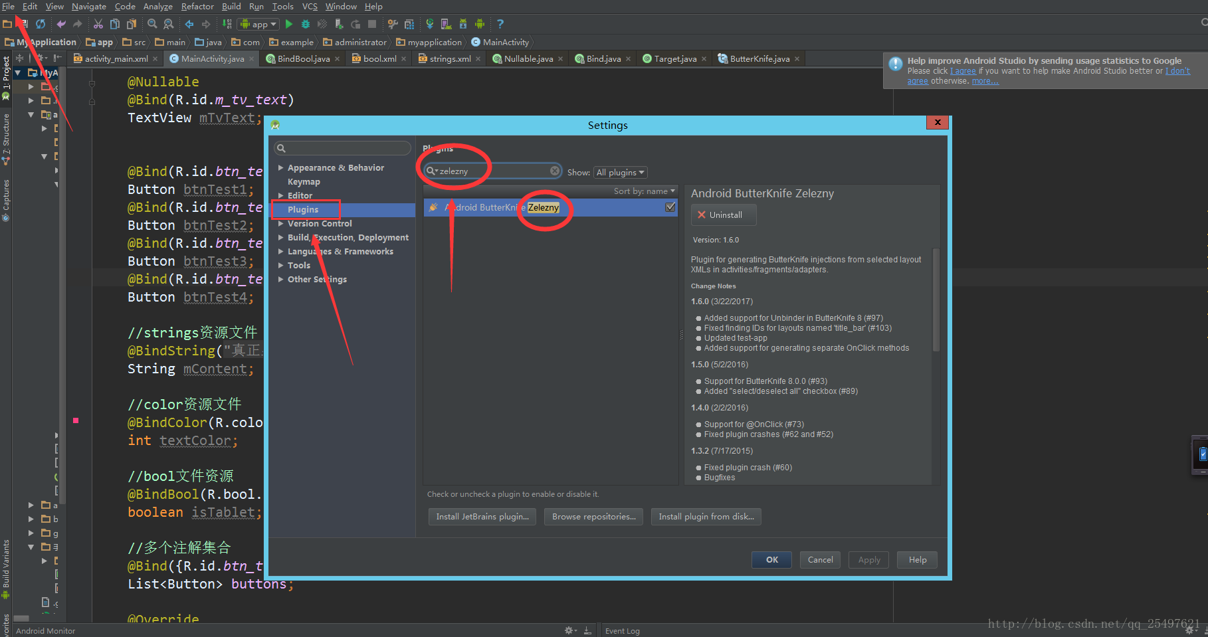The height and width of the screenshot is (637, 1208).
Task: Click the Cut scissors icon
Action: 98,24
